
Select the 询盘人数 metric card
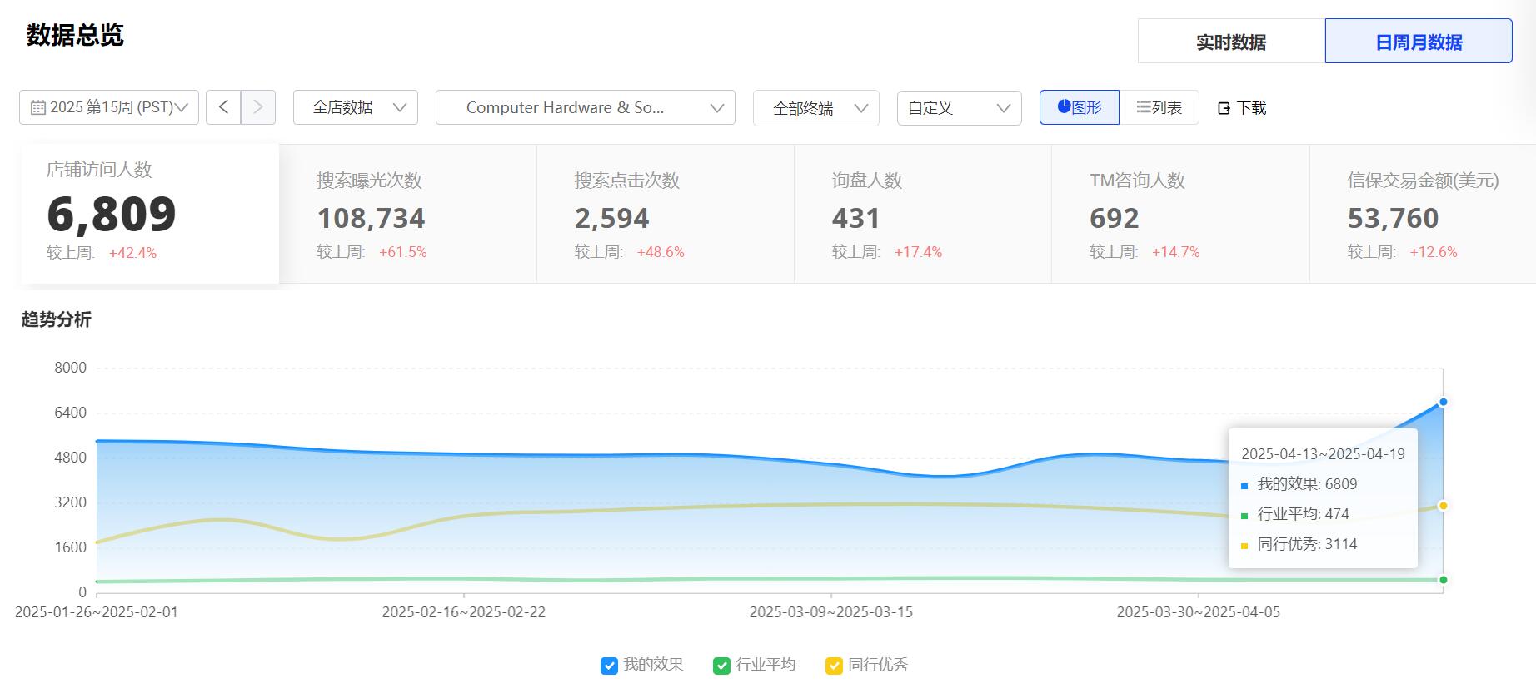coord(922,215)
